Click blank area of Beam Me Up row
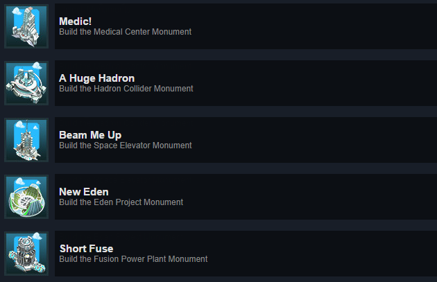 [319, 140]
